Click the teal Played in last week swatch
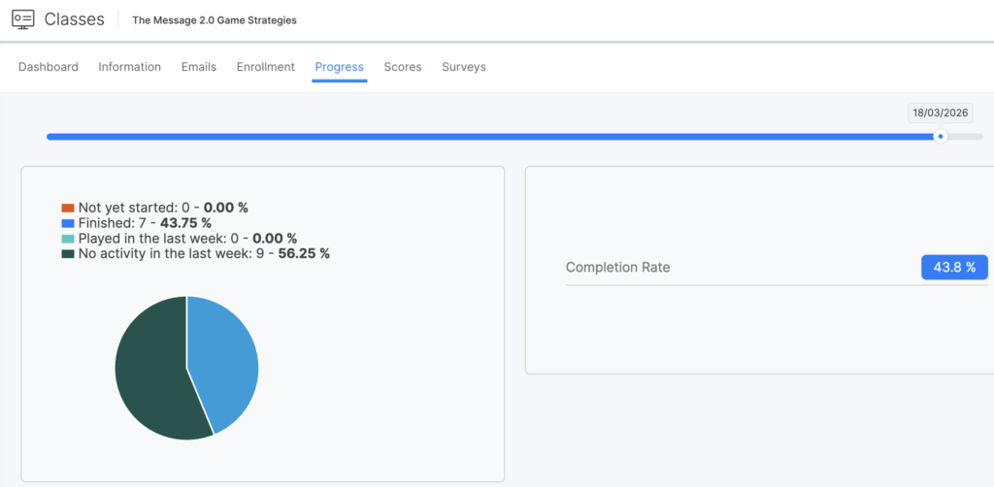The image size is (994, 487). pos(68,239)
